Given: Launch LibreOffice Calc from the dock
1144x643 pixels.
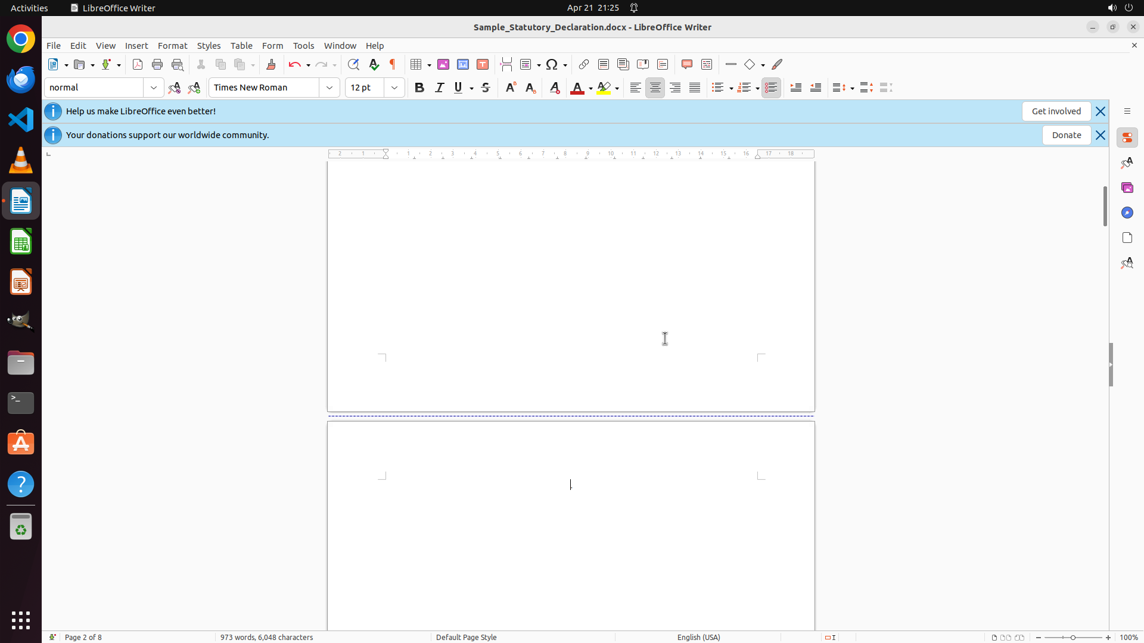Looking at the screenshot, I should [x=21, y=242].
